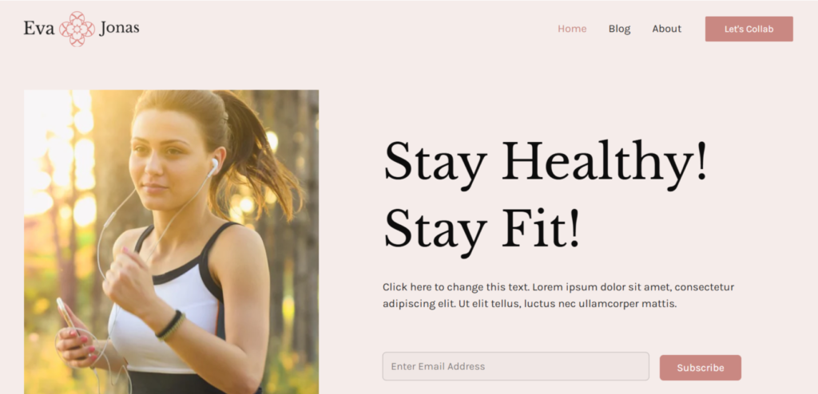
Task: Click the "consectetur" word in the paragraph
Action: [705, 287]
